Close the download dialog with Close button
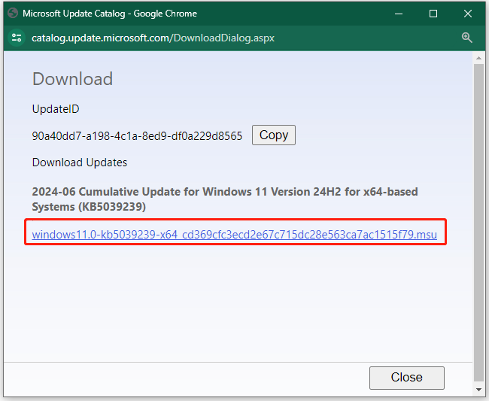Image resolution: width=489 pixels, height=401 pixels. pos(407,378)
